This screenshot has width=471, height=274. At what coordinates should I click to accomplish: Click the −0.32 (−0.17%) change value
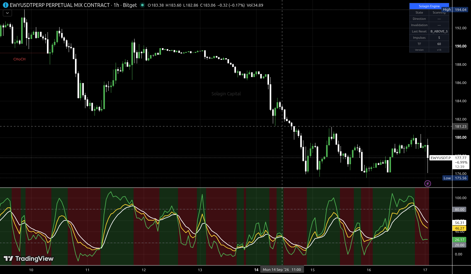pos(231,5)
